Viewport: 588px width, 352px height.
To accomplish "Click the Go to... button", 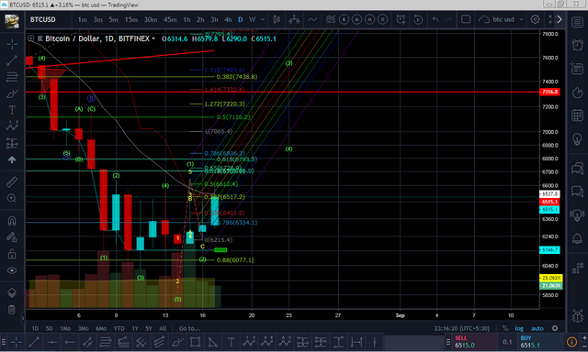I will pos(189,328).
